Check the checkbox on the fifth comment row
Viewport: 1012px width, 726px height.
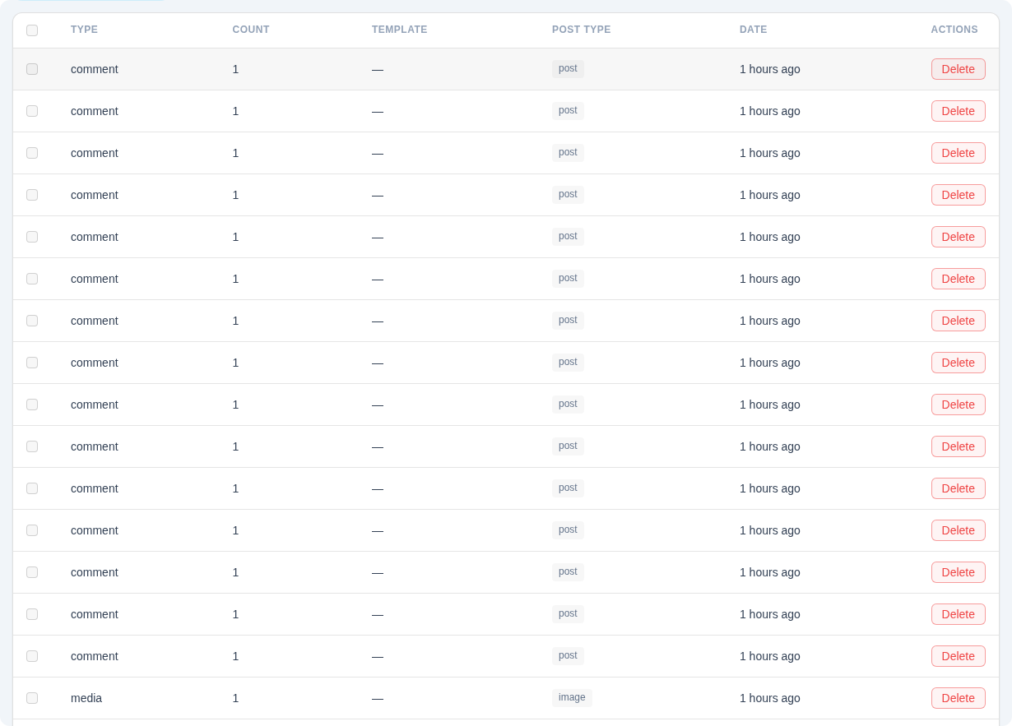coord(32,237)
